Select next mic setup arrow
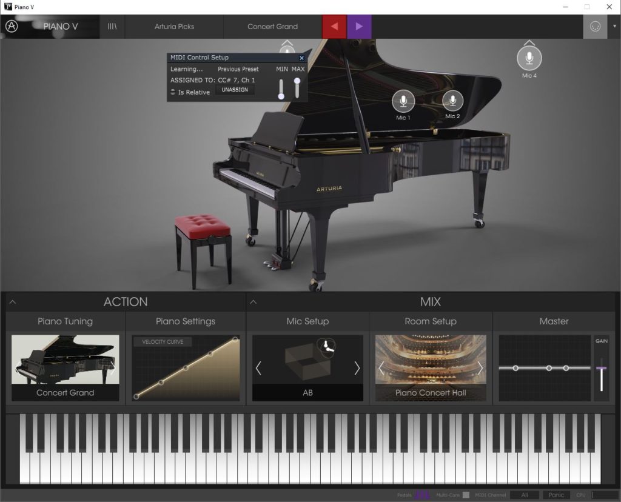 click(x=357, y=368)
